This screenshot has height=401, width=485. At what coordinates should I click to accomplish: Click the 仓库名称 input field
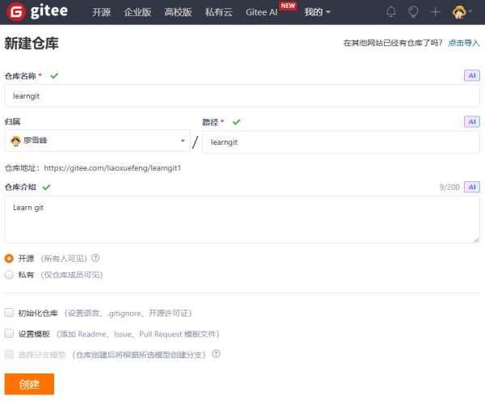coord(242,96)
